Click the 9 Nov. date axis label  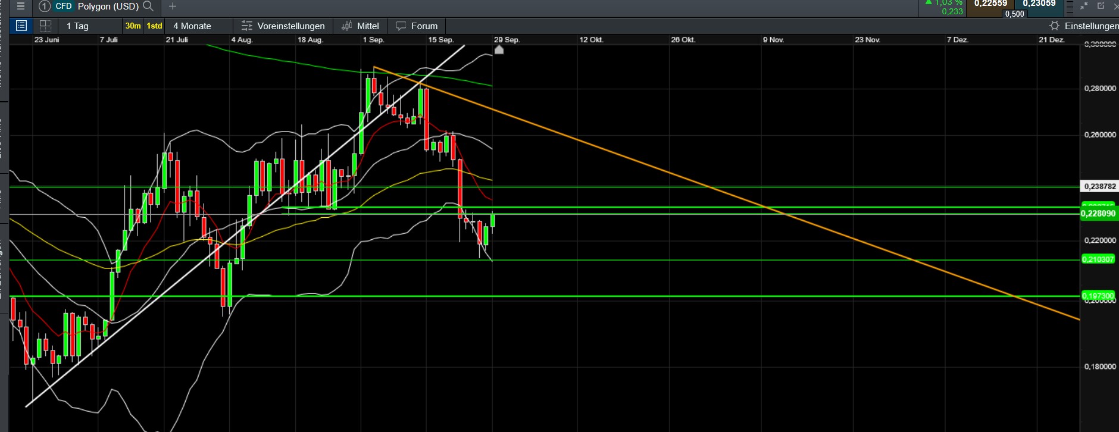pos(774,40)
